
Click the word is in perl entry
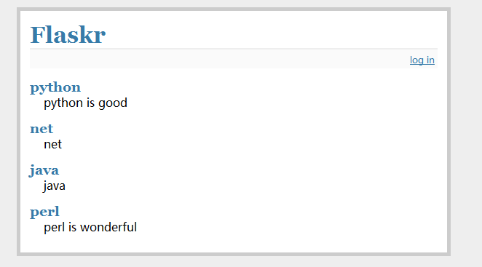click(x=72, y=228)
